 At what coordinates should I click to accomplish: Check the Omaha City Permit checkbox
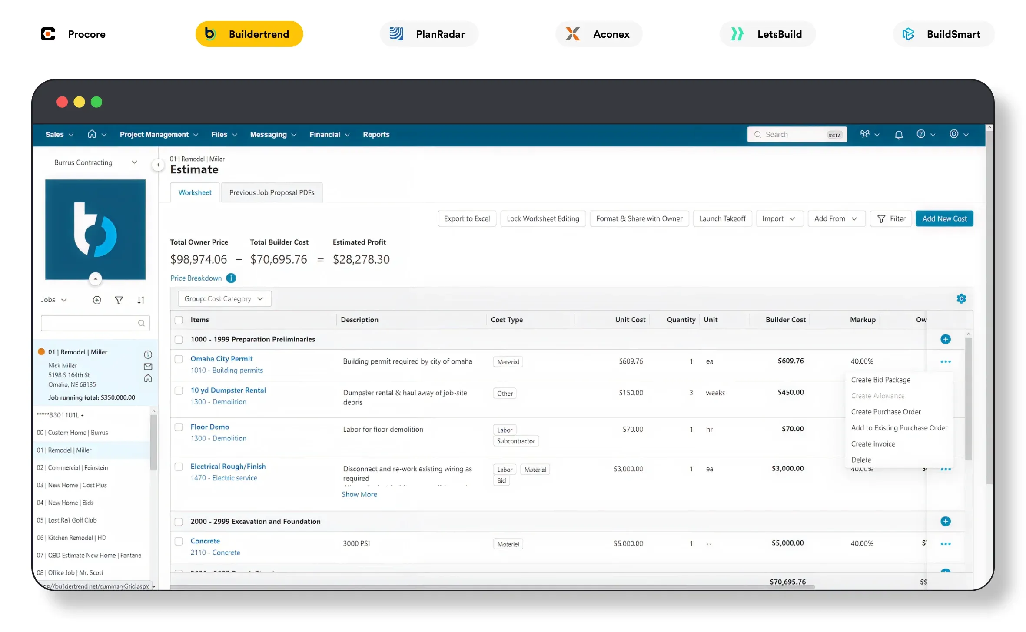[179, 359]
